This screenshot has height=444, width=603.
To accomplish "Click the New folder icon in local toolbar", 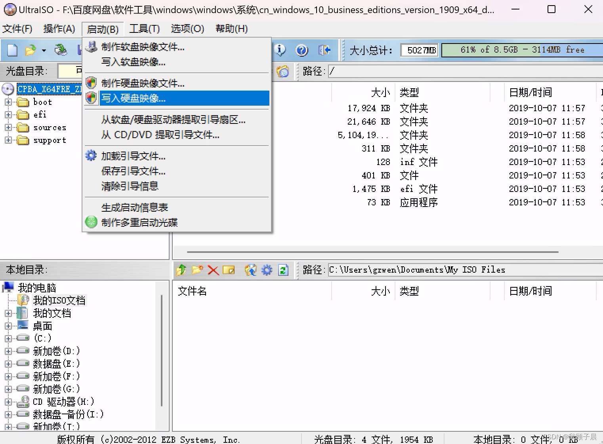I will 197,270.
